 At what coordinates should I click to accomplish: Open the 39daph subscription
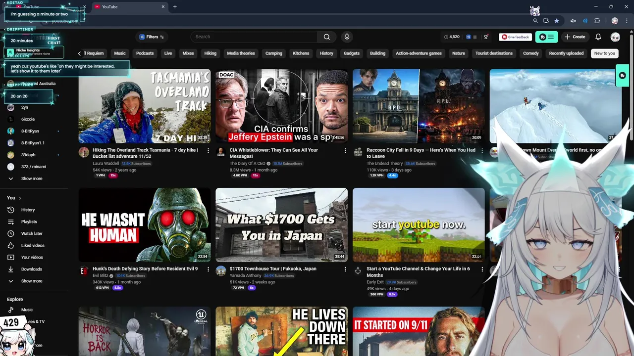pyautogui.click(x=28, y=155)
